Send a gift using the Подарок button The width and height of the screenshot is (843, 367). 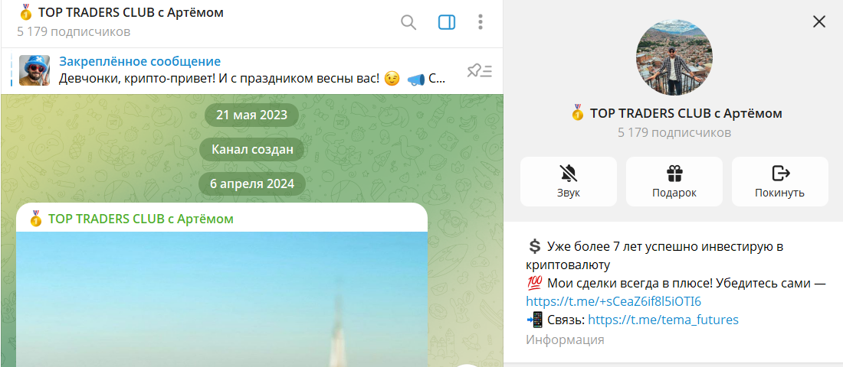674,181
